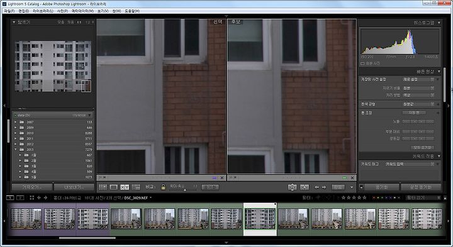The image size is (453, 247).
Task: Select the 2012 folder
Action: 53,144
